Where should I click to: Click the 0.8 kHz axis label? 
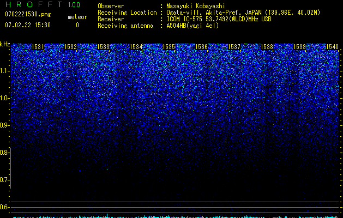pyautogui.click(x=4, y=153)
